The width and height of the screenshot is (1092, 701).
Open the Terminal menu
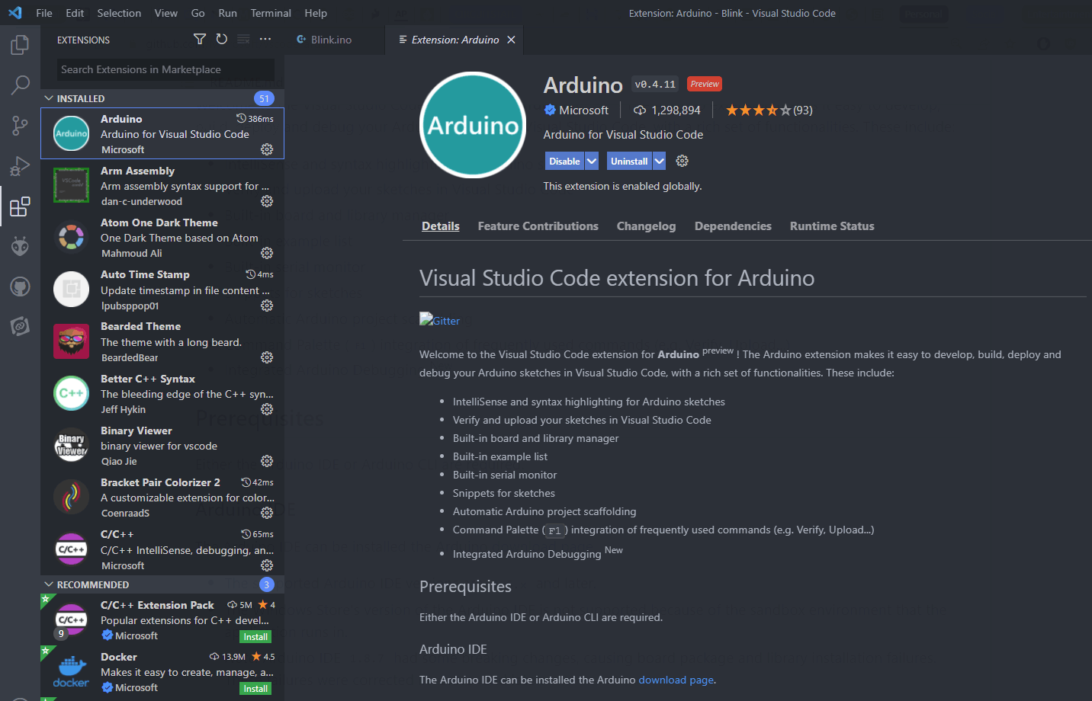point(271,13)
